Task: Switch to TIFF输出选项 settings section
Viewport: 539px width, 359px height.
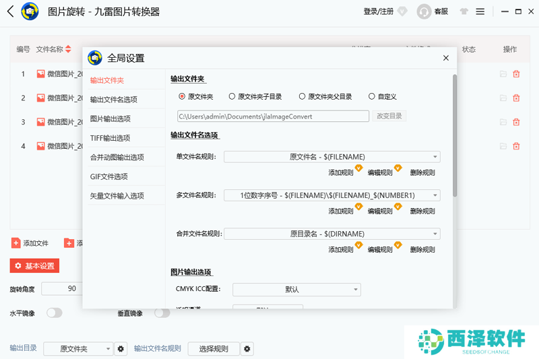Action: tap(110, 138)
